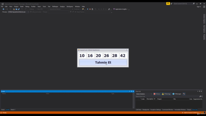Undo icon in the main toolbar
The height and width of the screenshot is (116, 206).
(22, 9)
